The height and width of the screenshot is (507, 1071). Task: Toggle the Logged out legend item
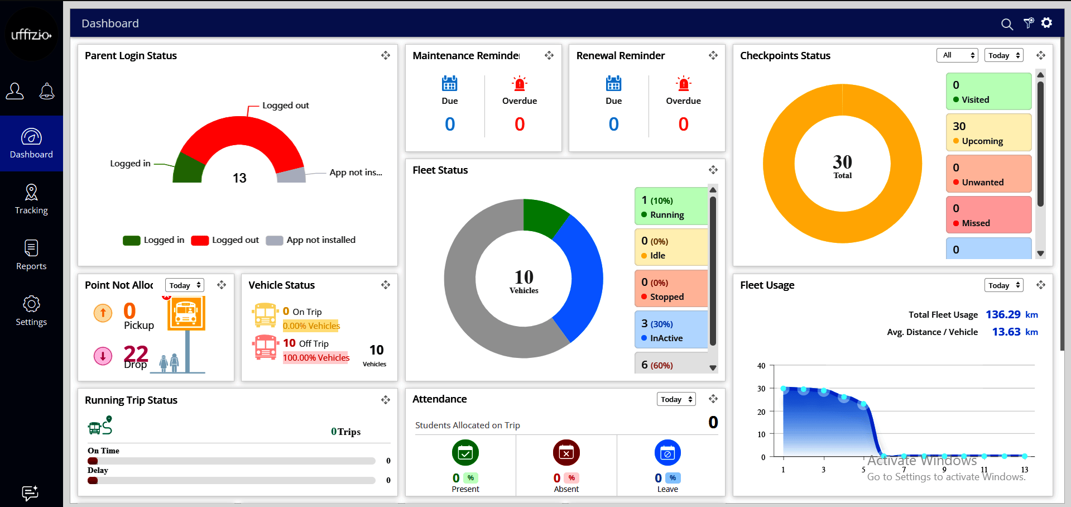[225, 240]
